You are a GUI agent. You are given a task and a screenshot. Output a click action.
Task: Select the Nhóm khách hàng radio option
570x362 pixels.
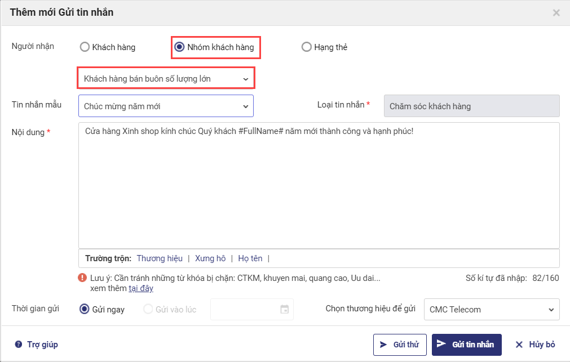pyautogui.click(x=180, y=47)
